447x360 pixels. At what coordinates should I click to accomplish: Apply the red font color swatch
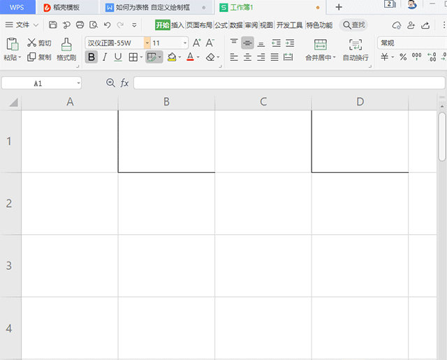coord(189,57)
